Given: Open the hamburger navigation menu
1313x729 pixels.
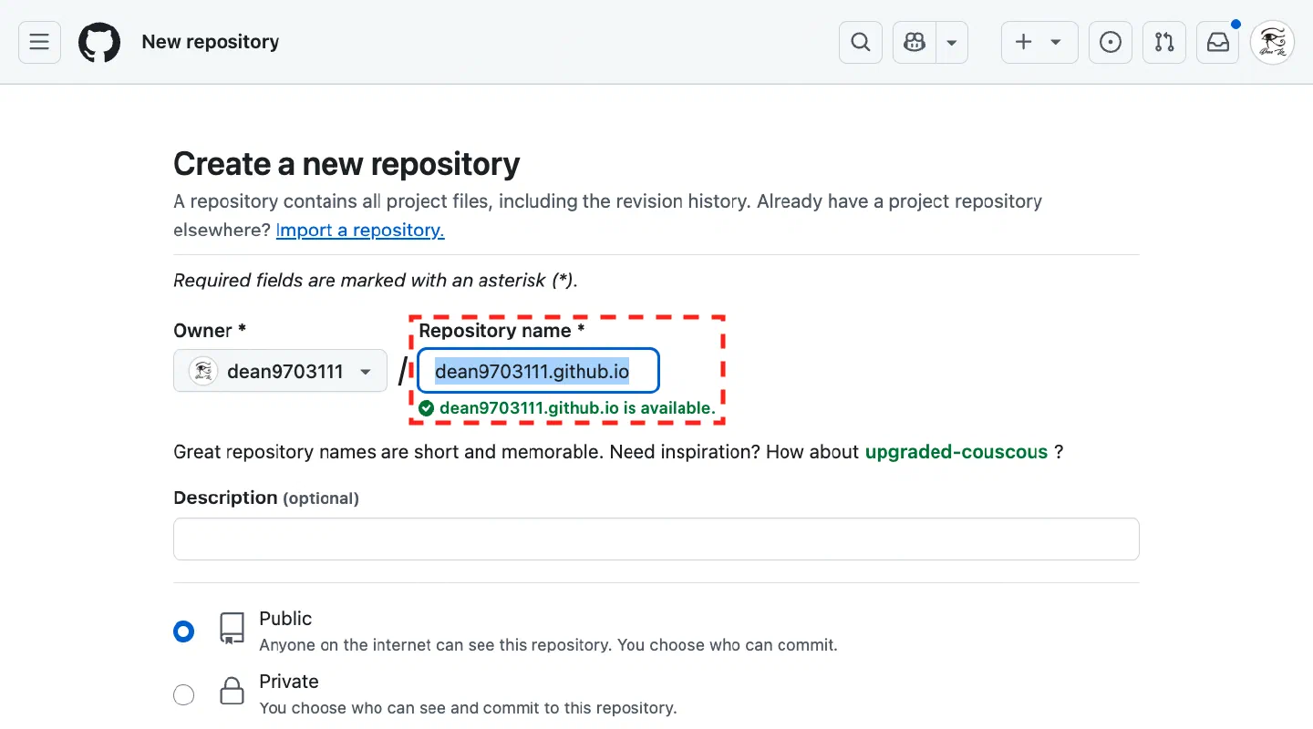Looking at the screenshot, I should tap(39, 42).
